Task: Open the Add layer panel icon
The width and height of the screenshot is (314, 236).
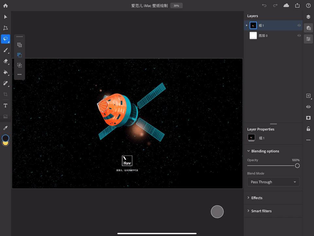Action: (308, 96)
